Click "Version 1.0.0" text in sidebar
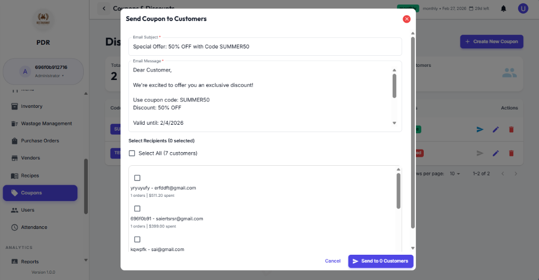Viewport: 539px width, 280px height. coord(43,272)
